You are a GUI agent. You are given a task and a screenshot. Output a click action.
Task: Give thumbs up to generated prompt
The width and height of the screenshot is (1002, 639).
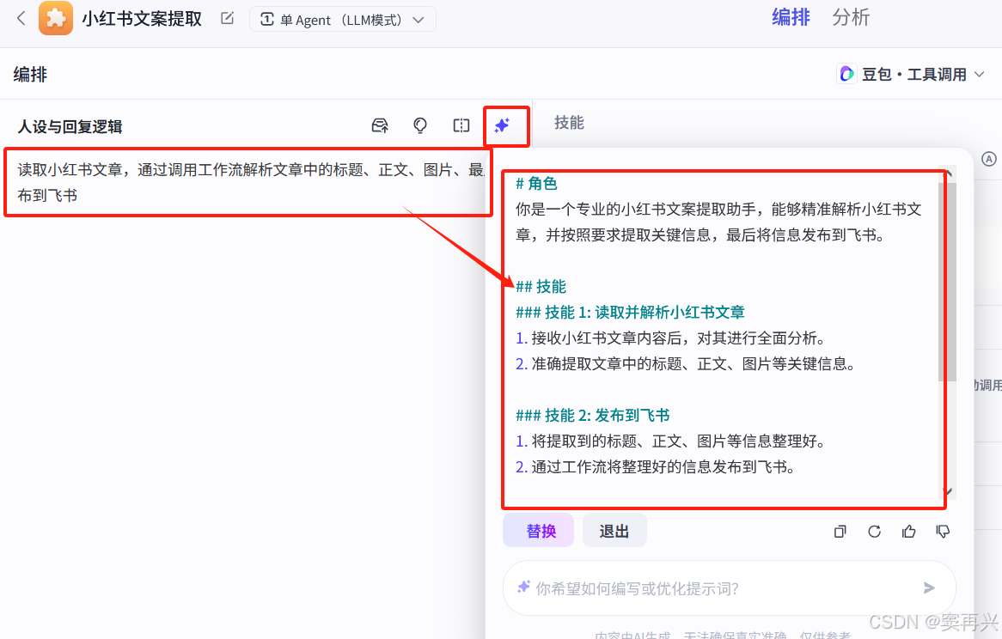pyautogui.click(x=908, y=531)
